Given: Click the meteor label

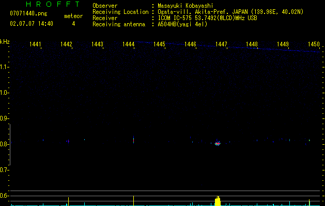Looking at the screenshot, I should pos(73,16).
